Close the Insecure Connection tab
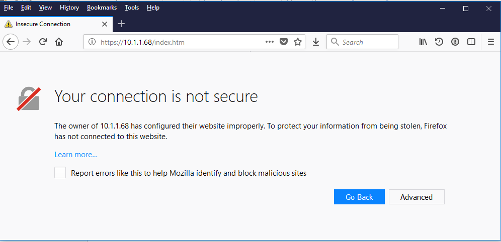Viewport: 501px width, 242px height. [x=105, y=24]
